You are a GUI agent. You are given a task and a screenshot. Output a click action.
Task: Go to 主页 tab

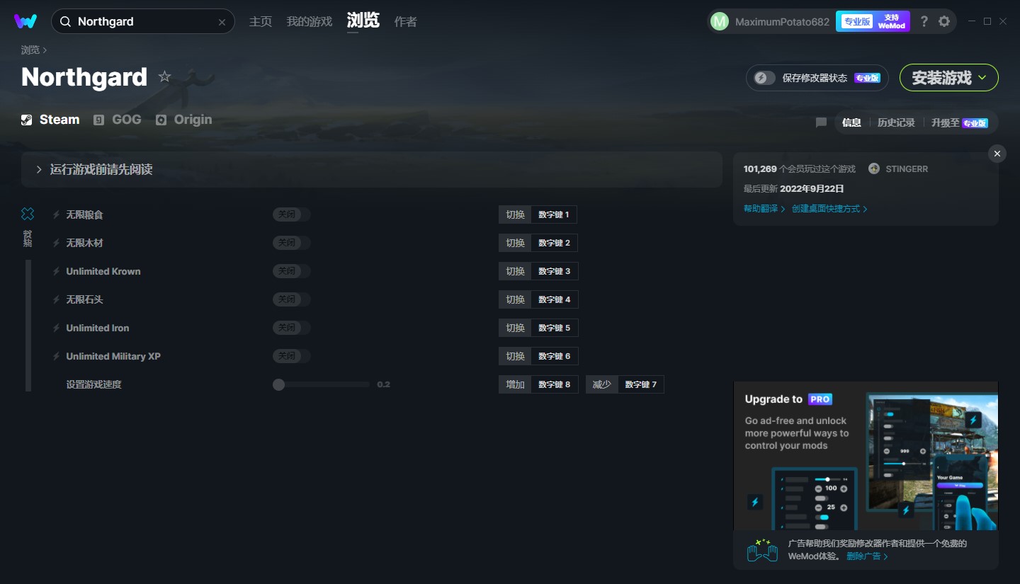click(261, 22)
